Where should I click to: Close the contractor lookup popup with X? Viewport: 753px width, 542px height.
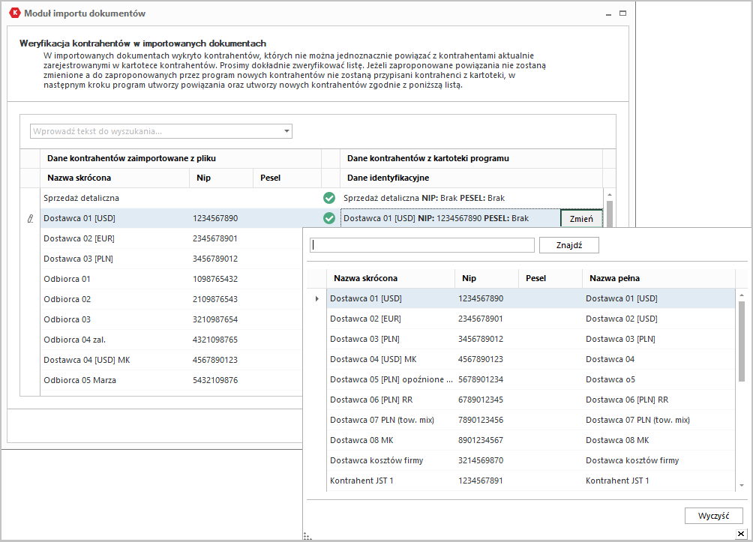coord(741,533)
